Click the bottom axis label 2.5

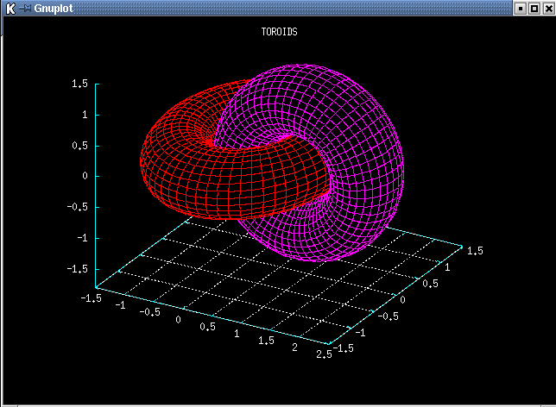click(324, 354)
